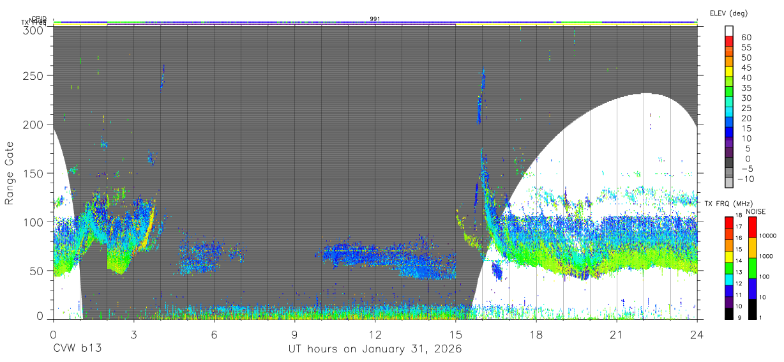Click the ELEV scale value '60'
The width and height of the screenshot is (784, 362).
pyautogui.click(x=746, y=37)
